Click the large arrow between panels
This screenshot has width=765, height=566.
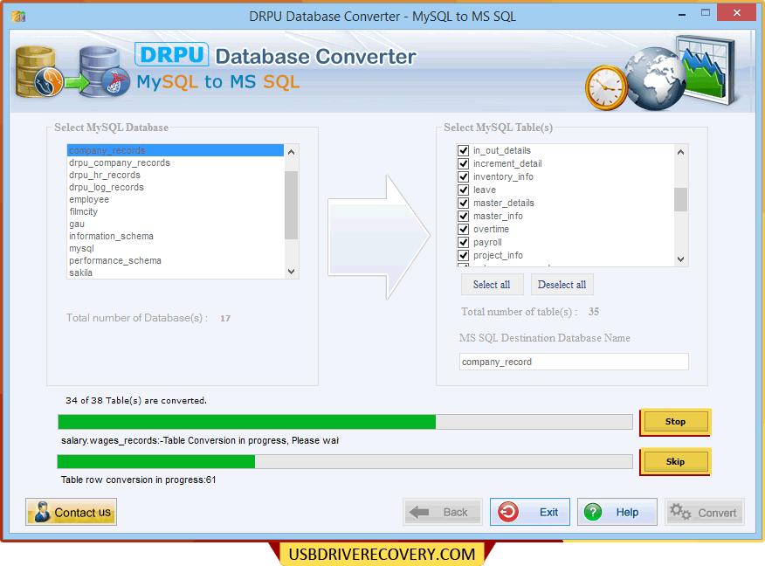379,236
